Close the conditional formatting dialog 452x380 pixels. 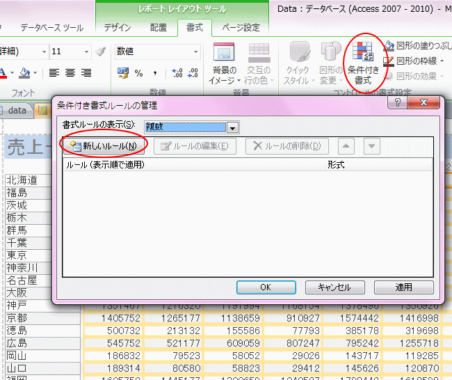[x=423, y=102]
